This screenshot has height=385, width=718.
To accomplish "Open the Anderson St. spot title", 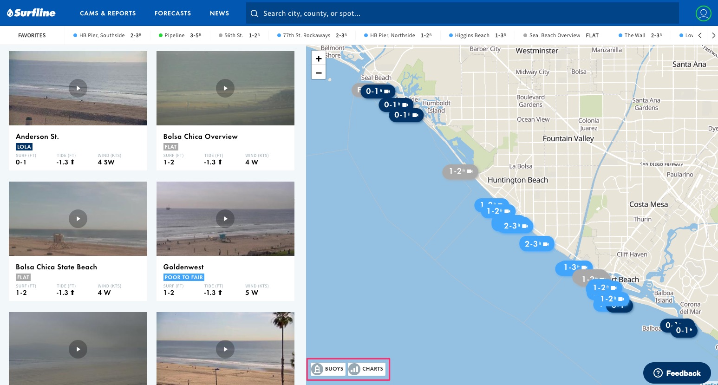I will 37,137.
